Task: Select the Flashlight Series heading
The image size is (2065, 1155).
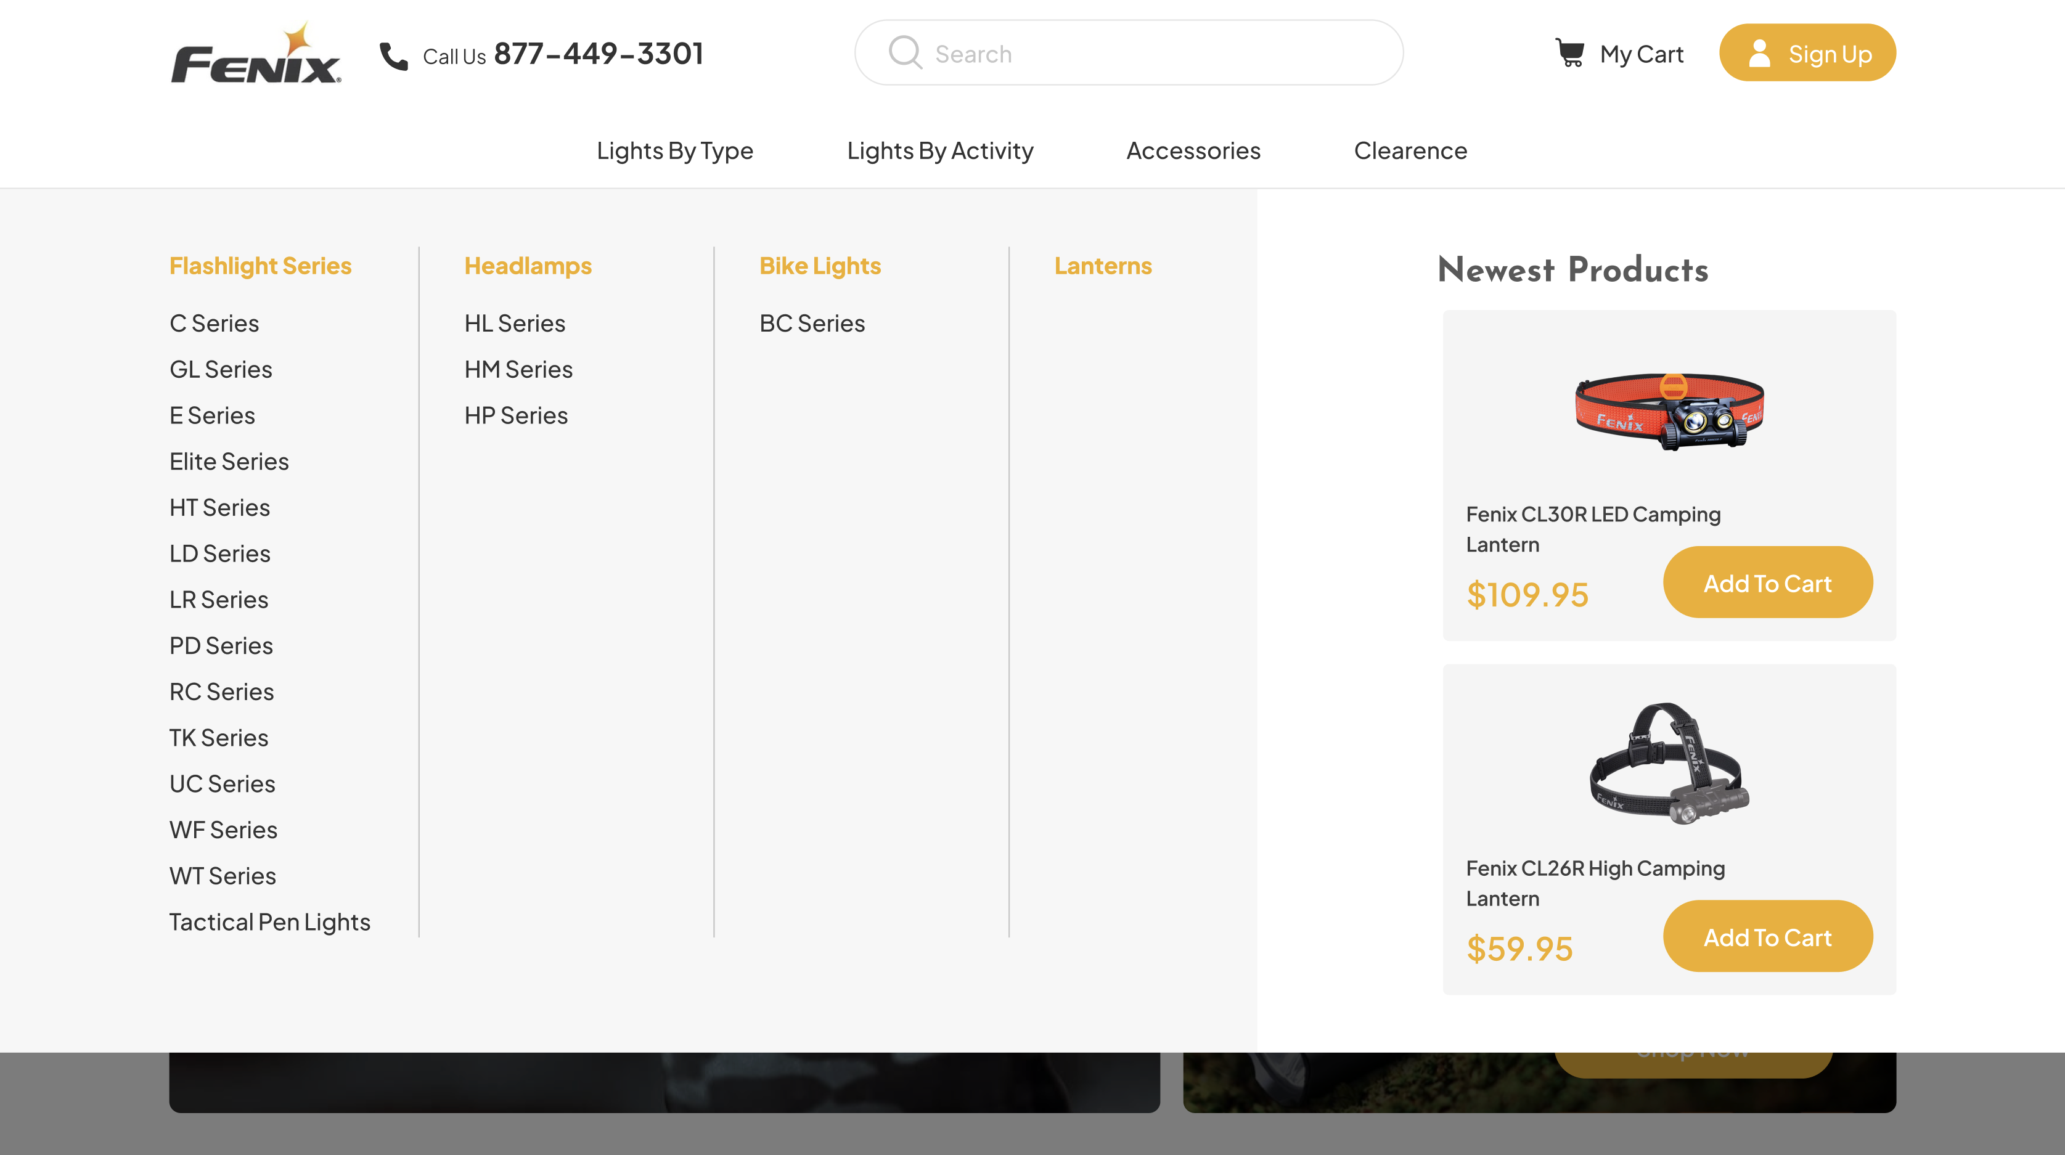Action: 261,266
